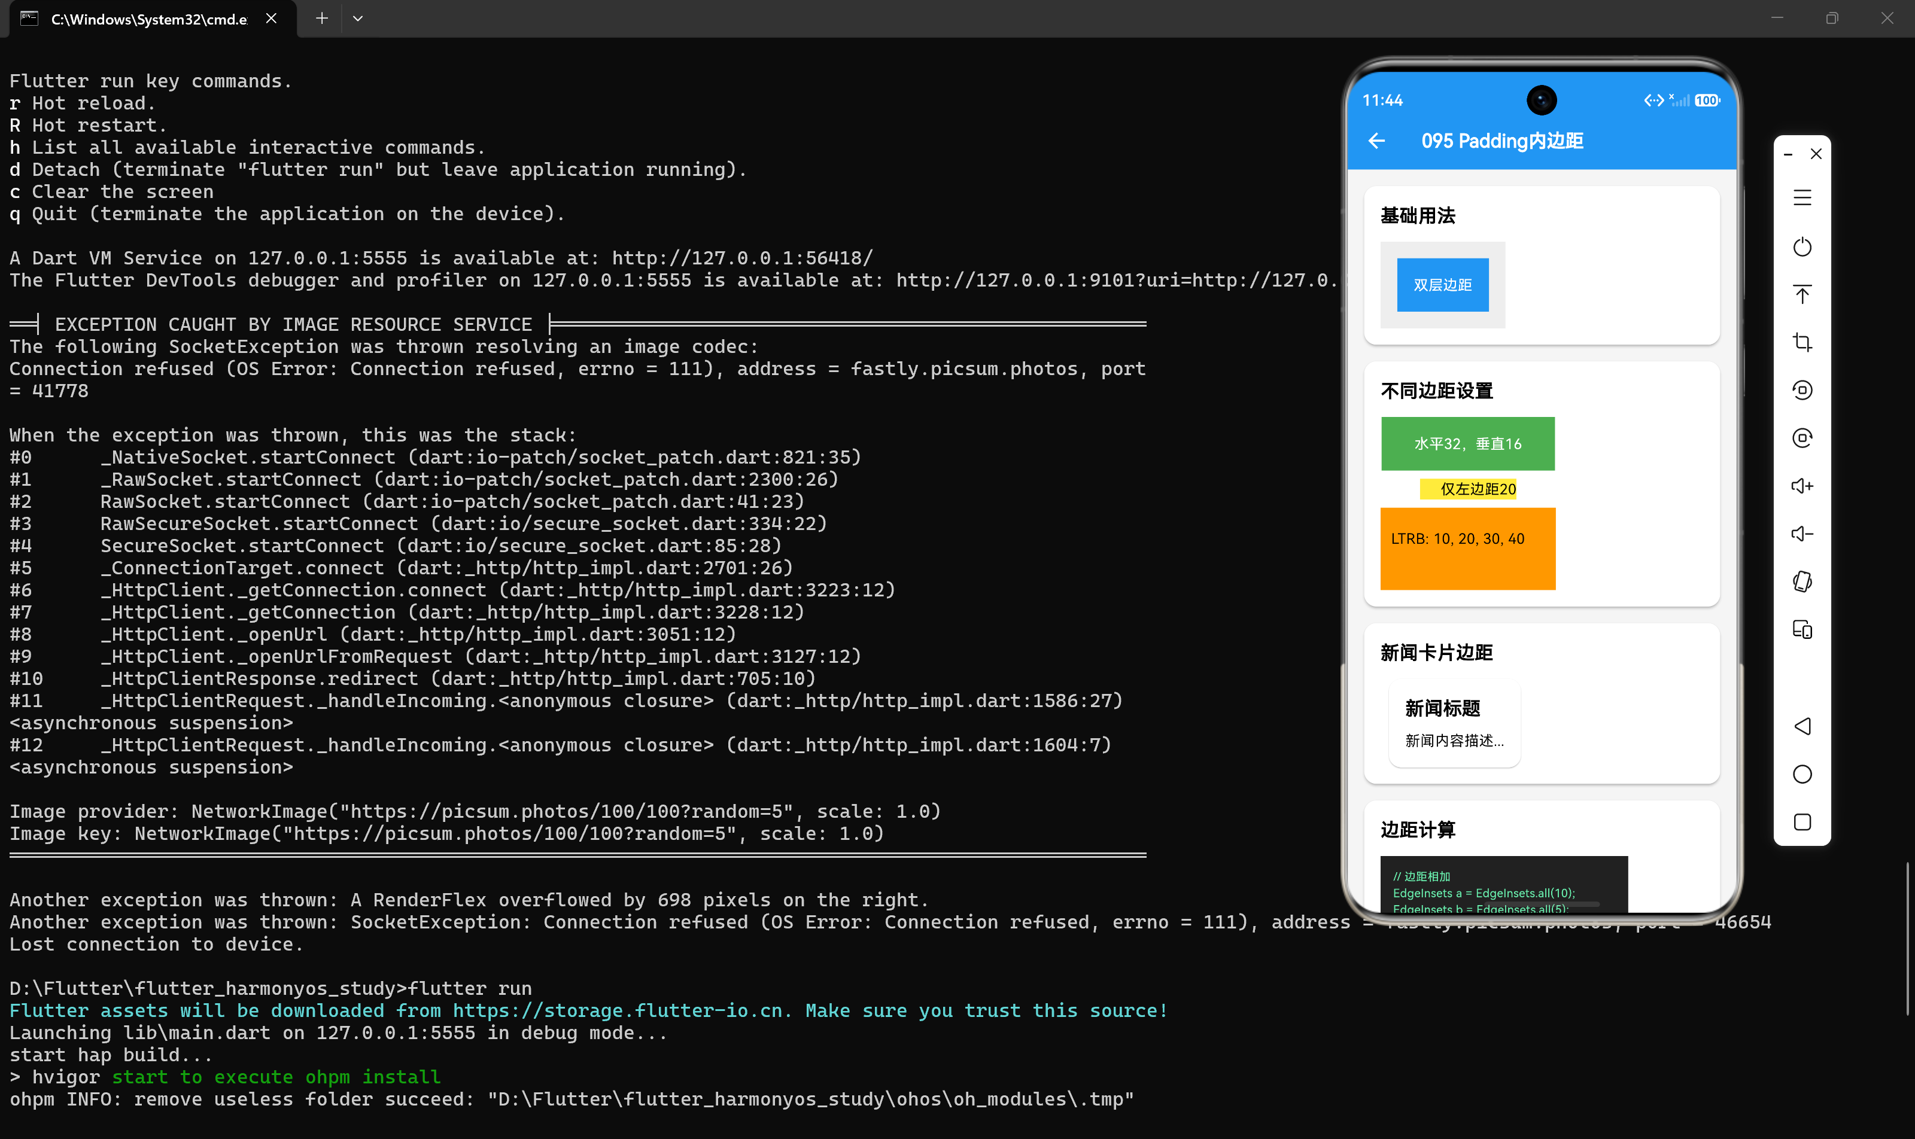This screenshot has height=1139, width=1915.
Task: Click the up-arrow-to-bar icon in emulator toolbar
Action: point(1802,295)
